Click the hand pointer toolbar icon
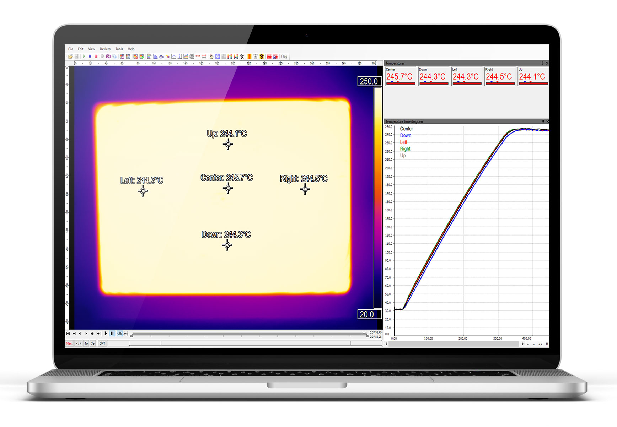This screenshot has width=617, height=427. [x=211, y=56]
